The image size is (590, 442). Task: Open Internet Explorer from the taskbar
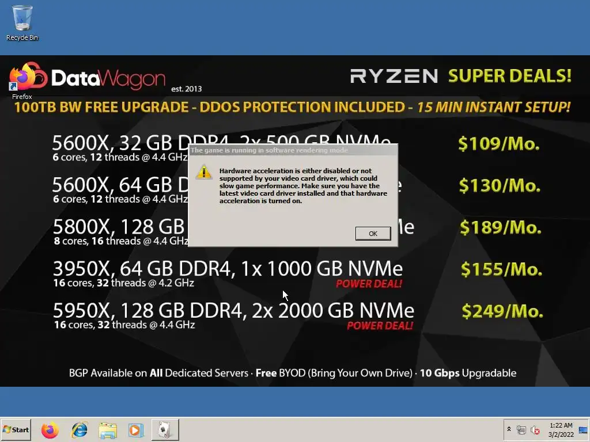click(x=80, y=430)
